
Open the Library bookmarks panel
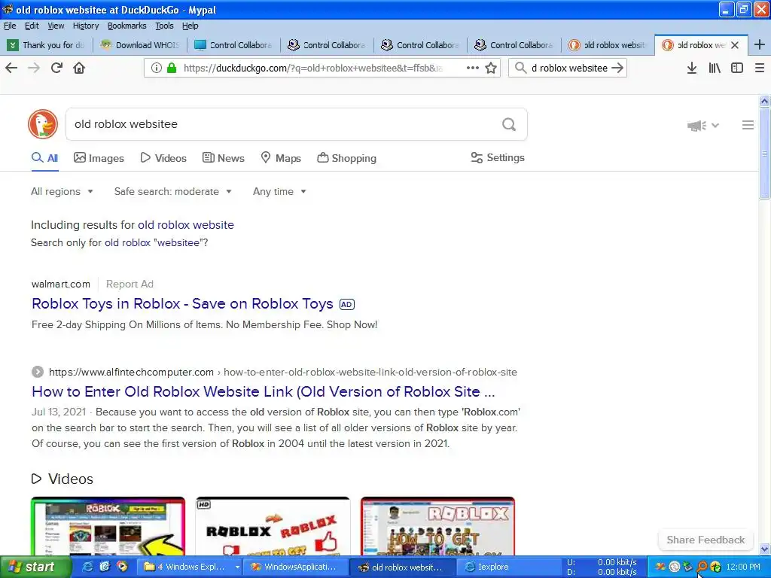point(715,68)
